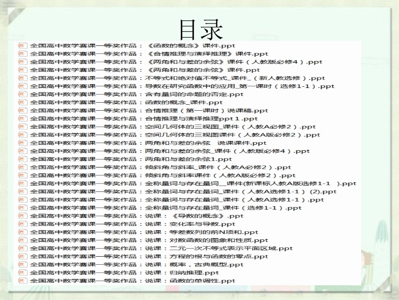This screenshot has width=399, height=300.
Task: Click the icon beside 全称量词与存在量词__课件(新课标人教A版选修1-1).ppt
Action: [22, 183]
